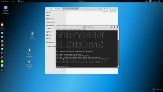Select Veritabanı Ele Geçirme.py desktop file

tap(30, 53)
